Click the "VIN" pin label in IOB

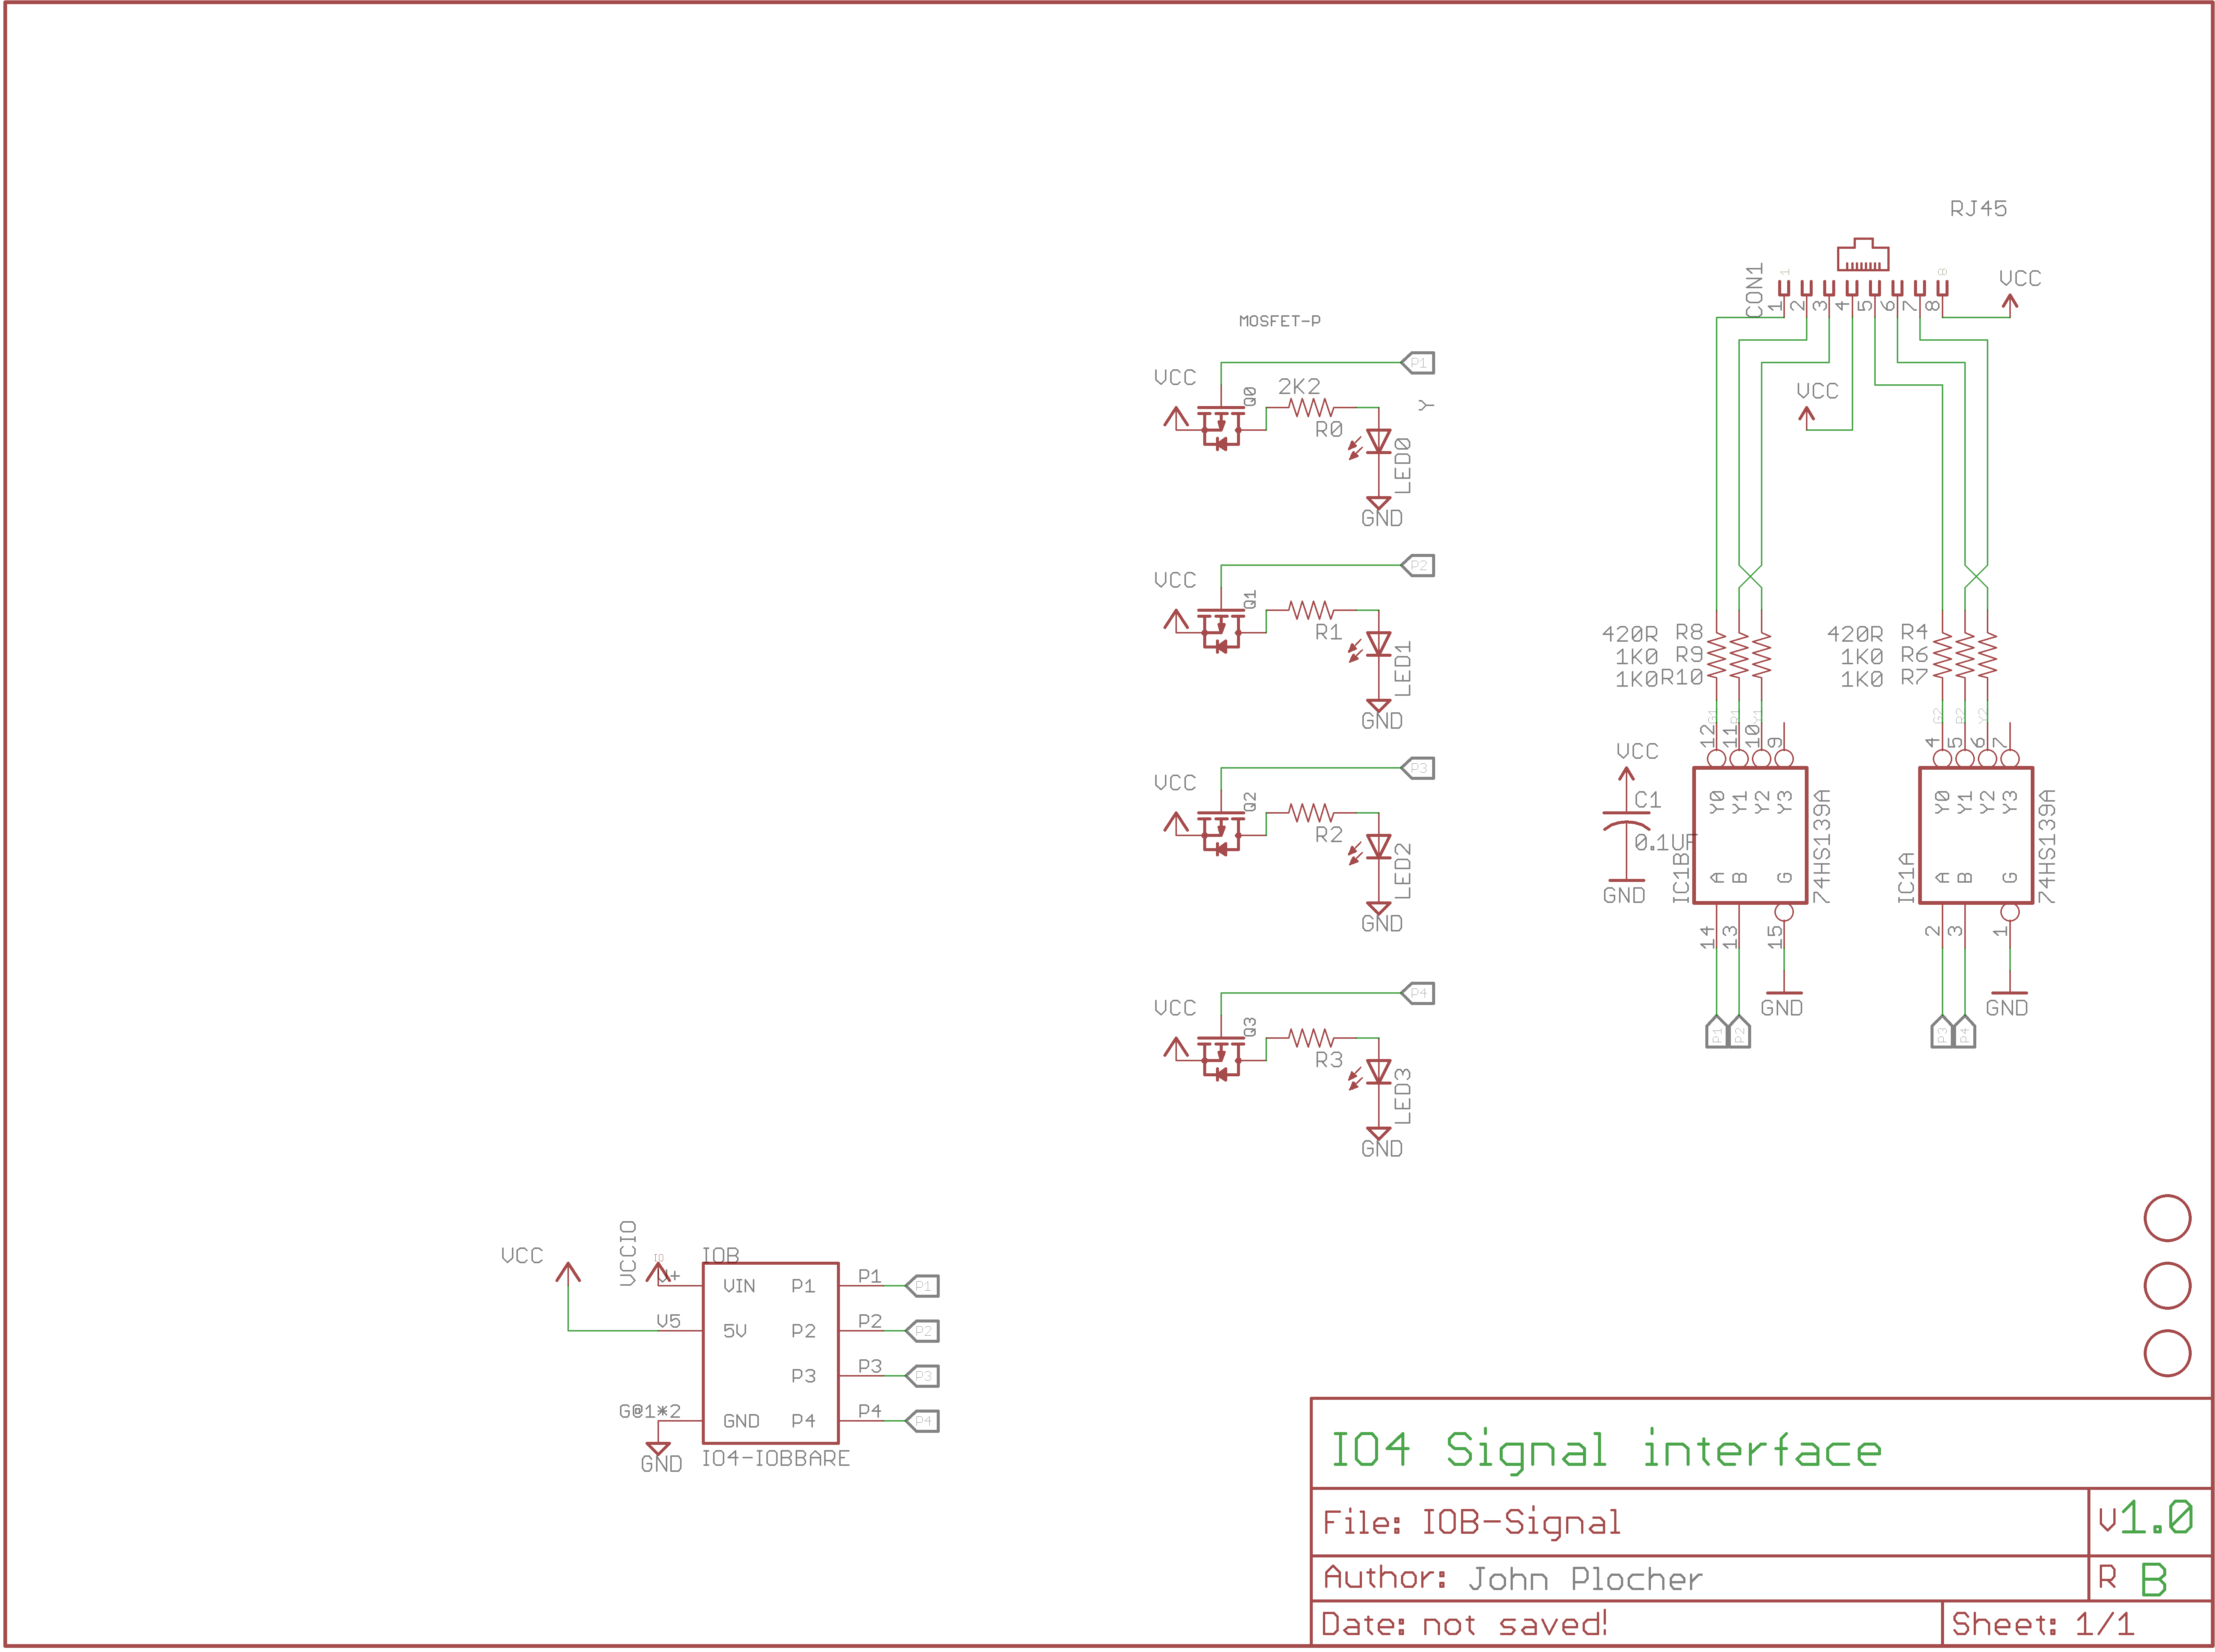pyautogui.click(x=739, y=1286)
